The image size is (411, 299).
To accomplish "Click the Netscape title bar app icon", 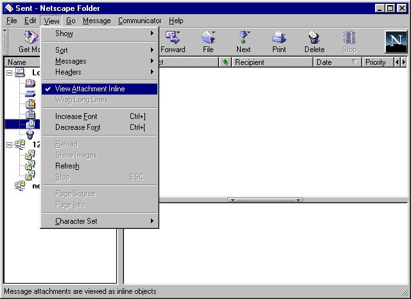I will click(9, 8).
